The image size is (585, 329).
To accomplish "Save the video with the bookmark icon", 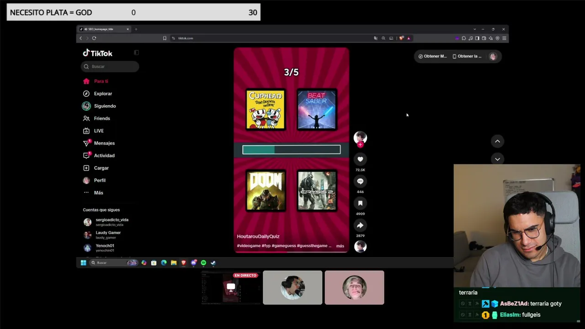I will point(360,203).
